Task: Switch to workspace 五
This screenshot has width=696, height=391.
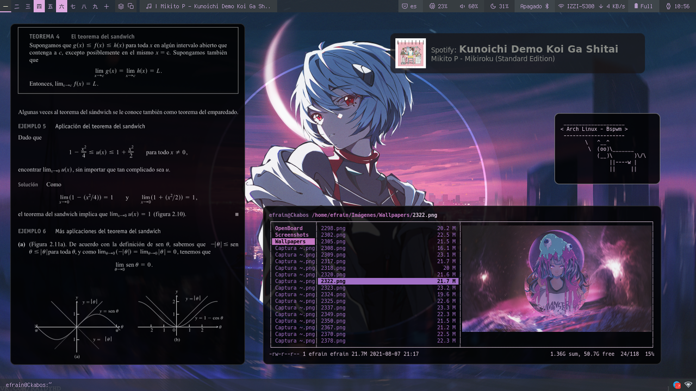Action: 50,6
